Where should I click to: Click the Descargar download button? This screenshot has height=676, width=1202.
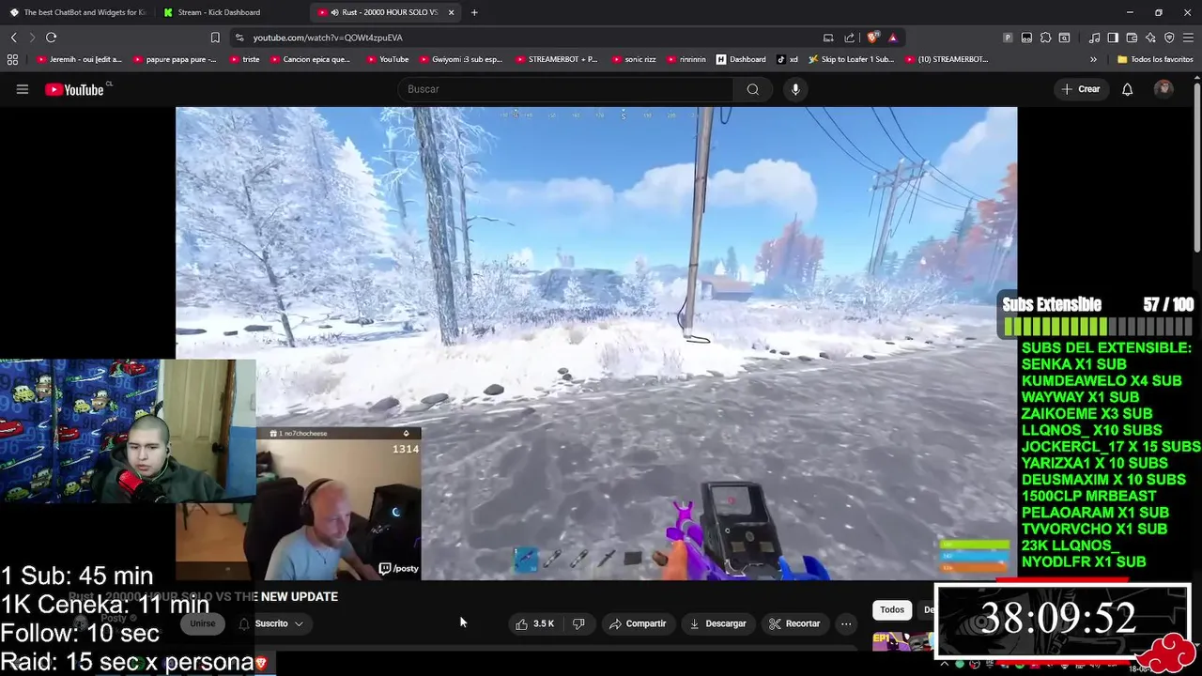[717, 623]
